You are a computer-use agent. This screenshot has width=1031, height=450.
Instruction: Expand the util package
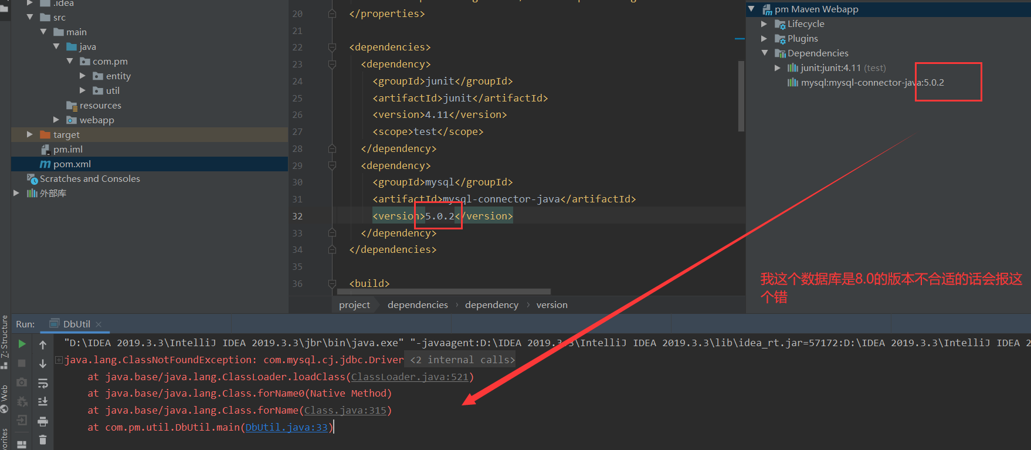pyautogui.click(x=83, y=90)
